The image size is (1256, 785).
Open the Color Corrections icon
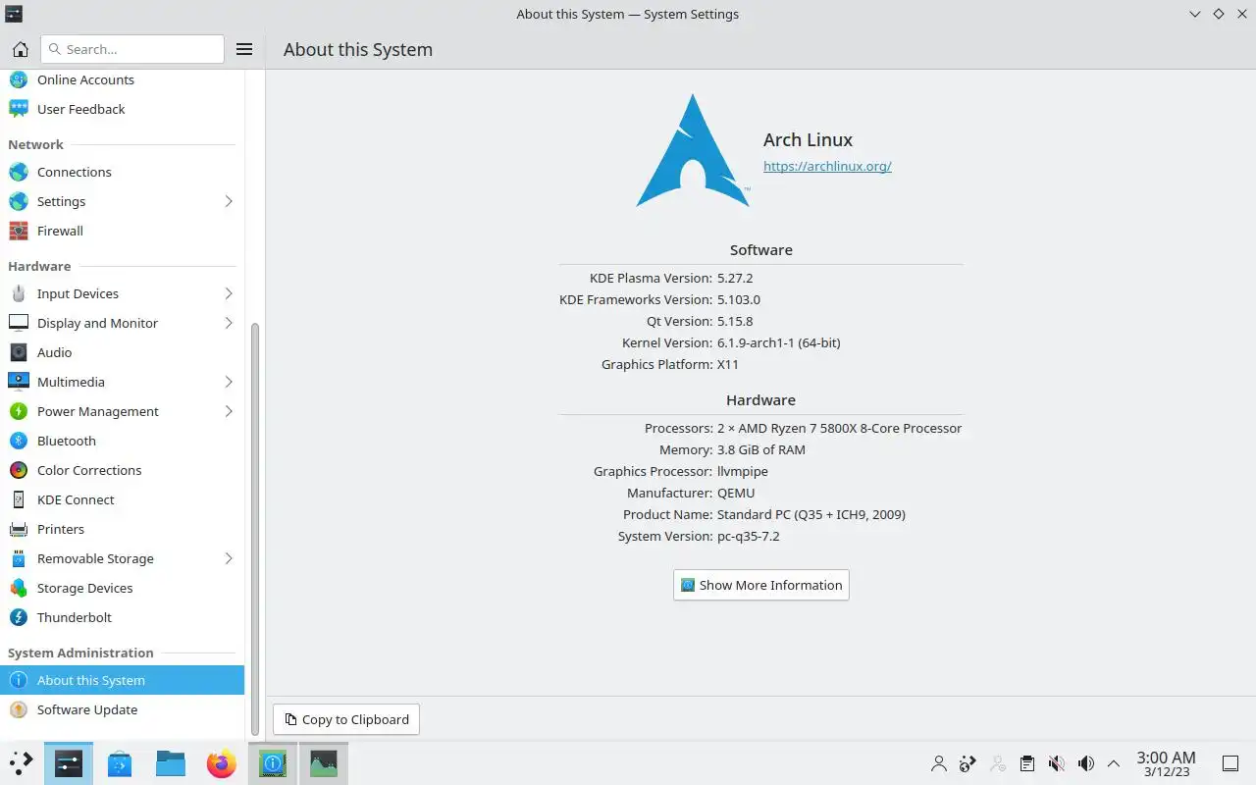click(x=19, y=470)
